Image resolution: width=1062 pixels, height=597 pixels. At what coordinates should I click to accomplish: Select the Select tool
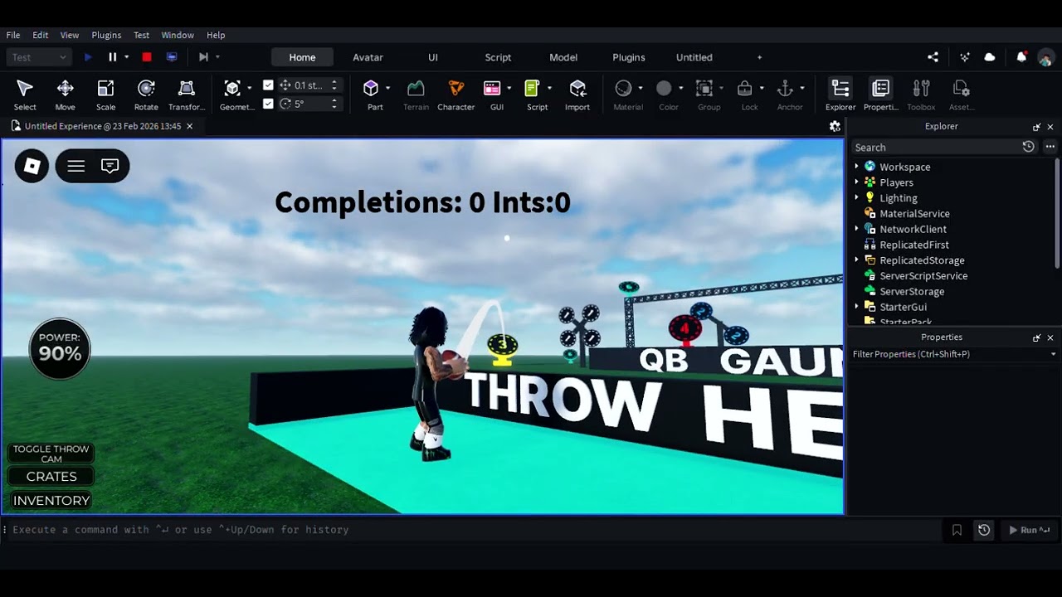point(25,95)
